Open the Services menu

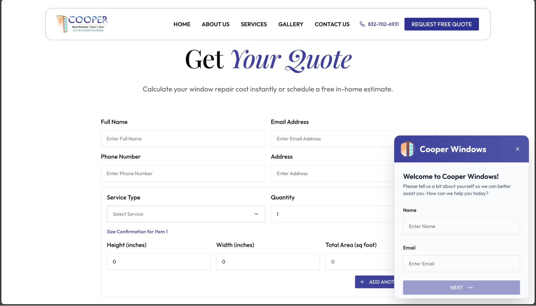254,24
